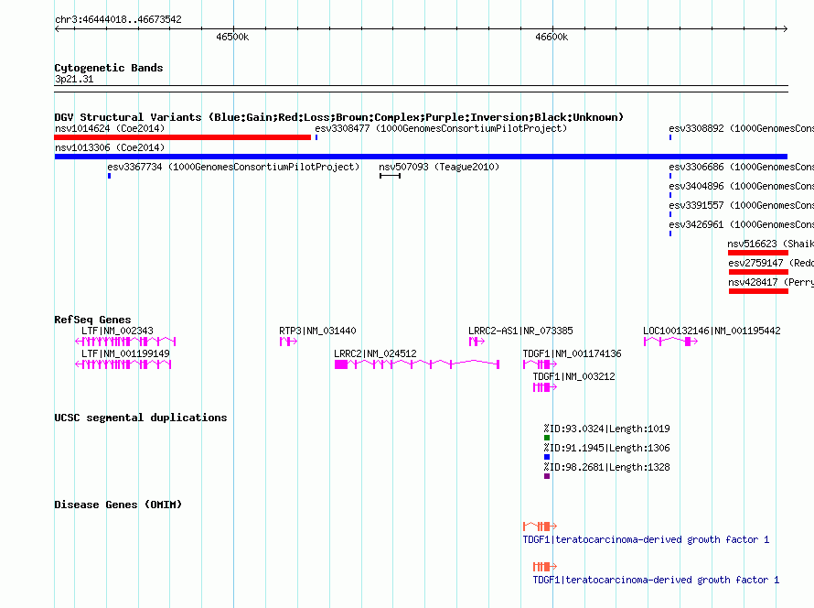This screenshot has height=608, width=814.
Task: Click the LTF NM_002343 gene glyph
Action: point(125,342)
